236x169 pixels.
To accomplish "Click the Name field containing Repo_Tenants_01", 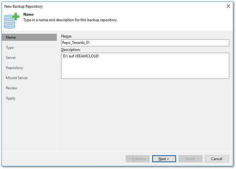I will (145, 43).
